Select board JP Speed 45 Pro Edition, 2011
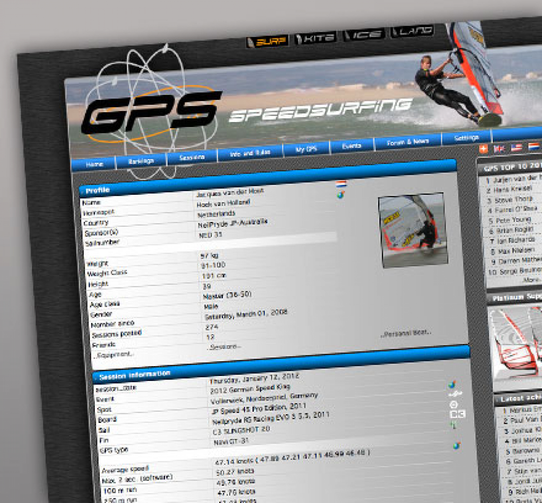Screen dimensions: 542x503 point(259,409)
